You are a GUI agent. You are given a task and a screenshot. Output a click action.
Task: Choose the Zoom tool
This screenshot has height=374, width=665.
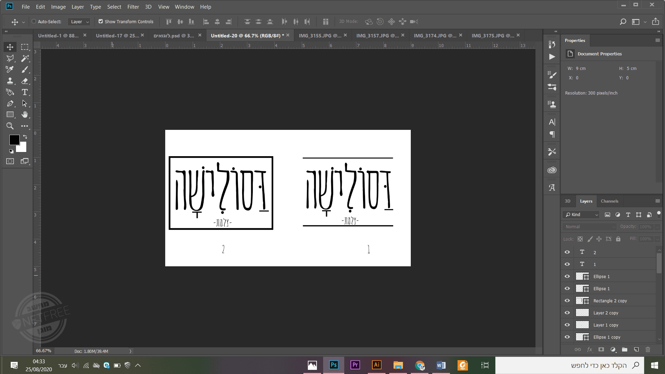(10, 126)
